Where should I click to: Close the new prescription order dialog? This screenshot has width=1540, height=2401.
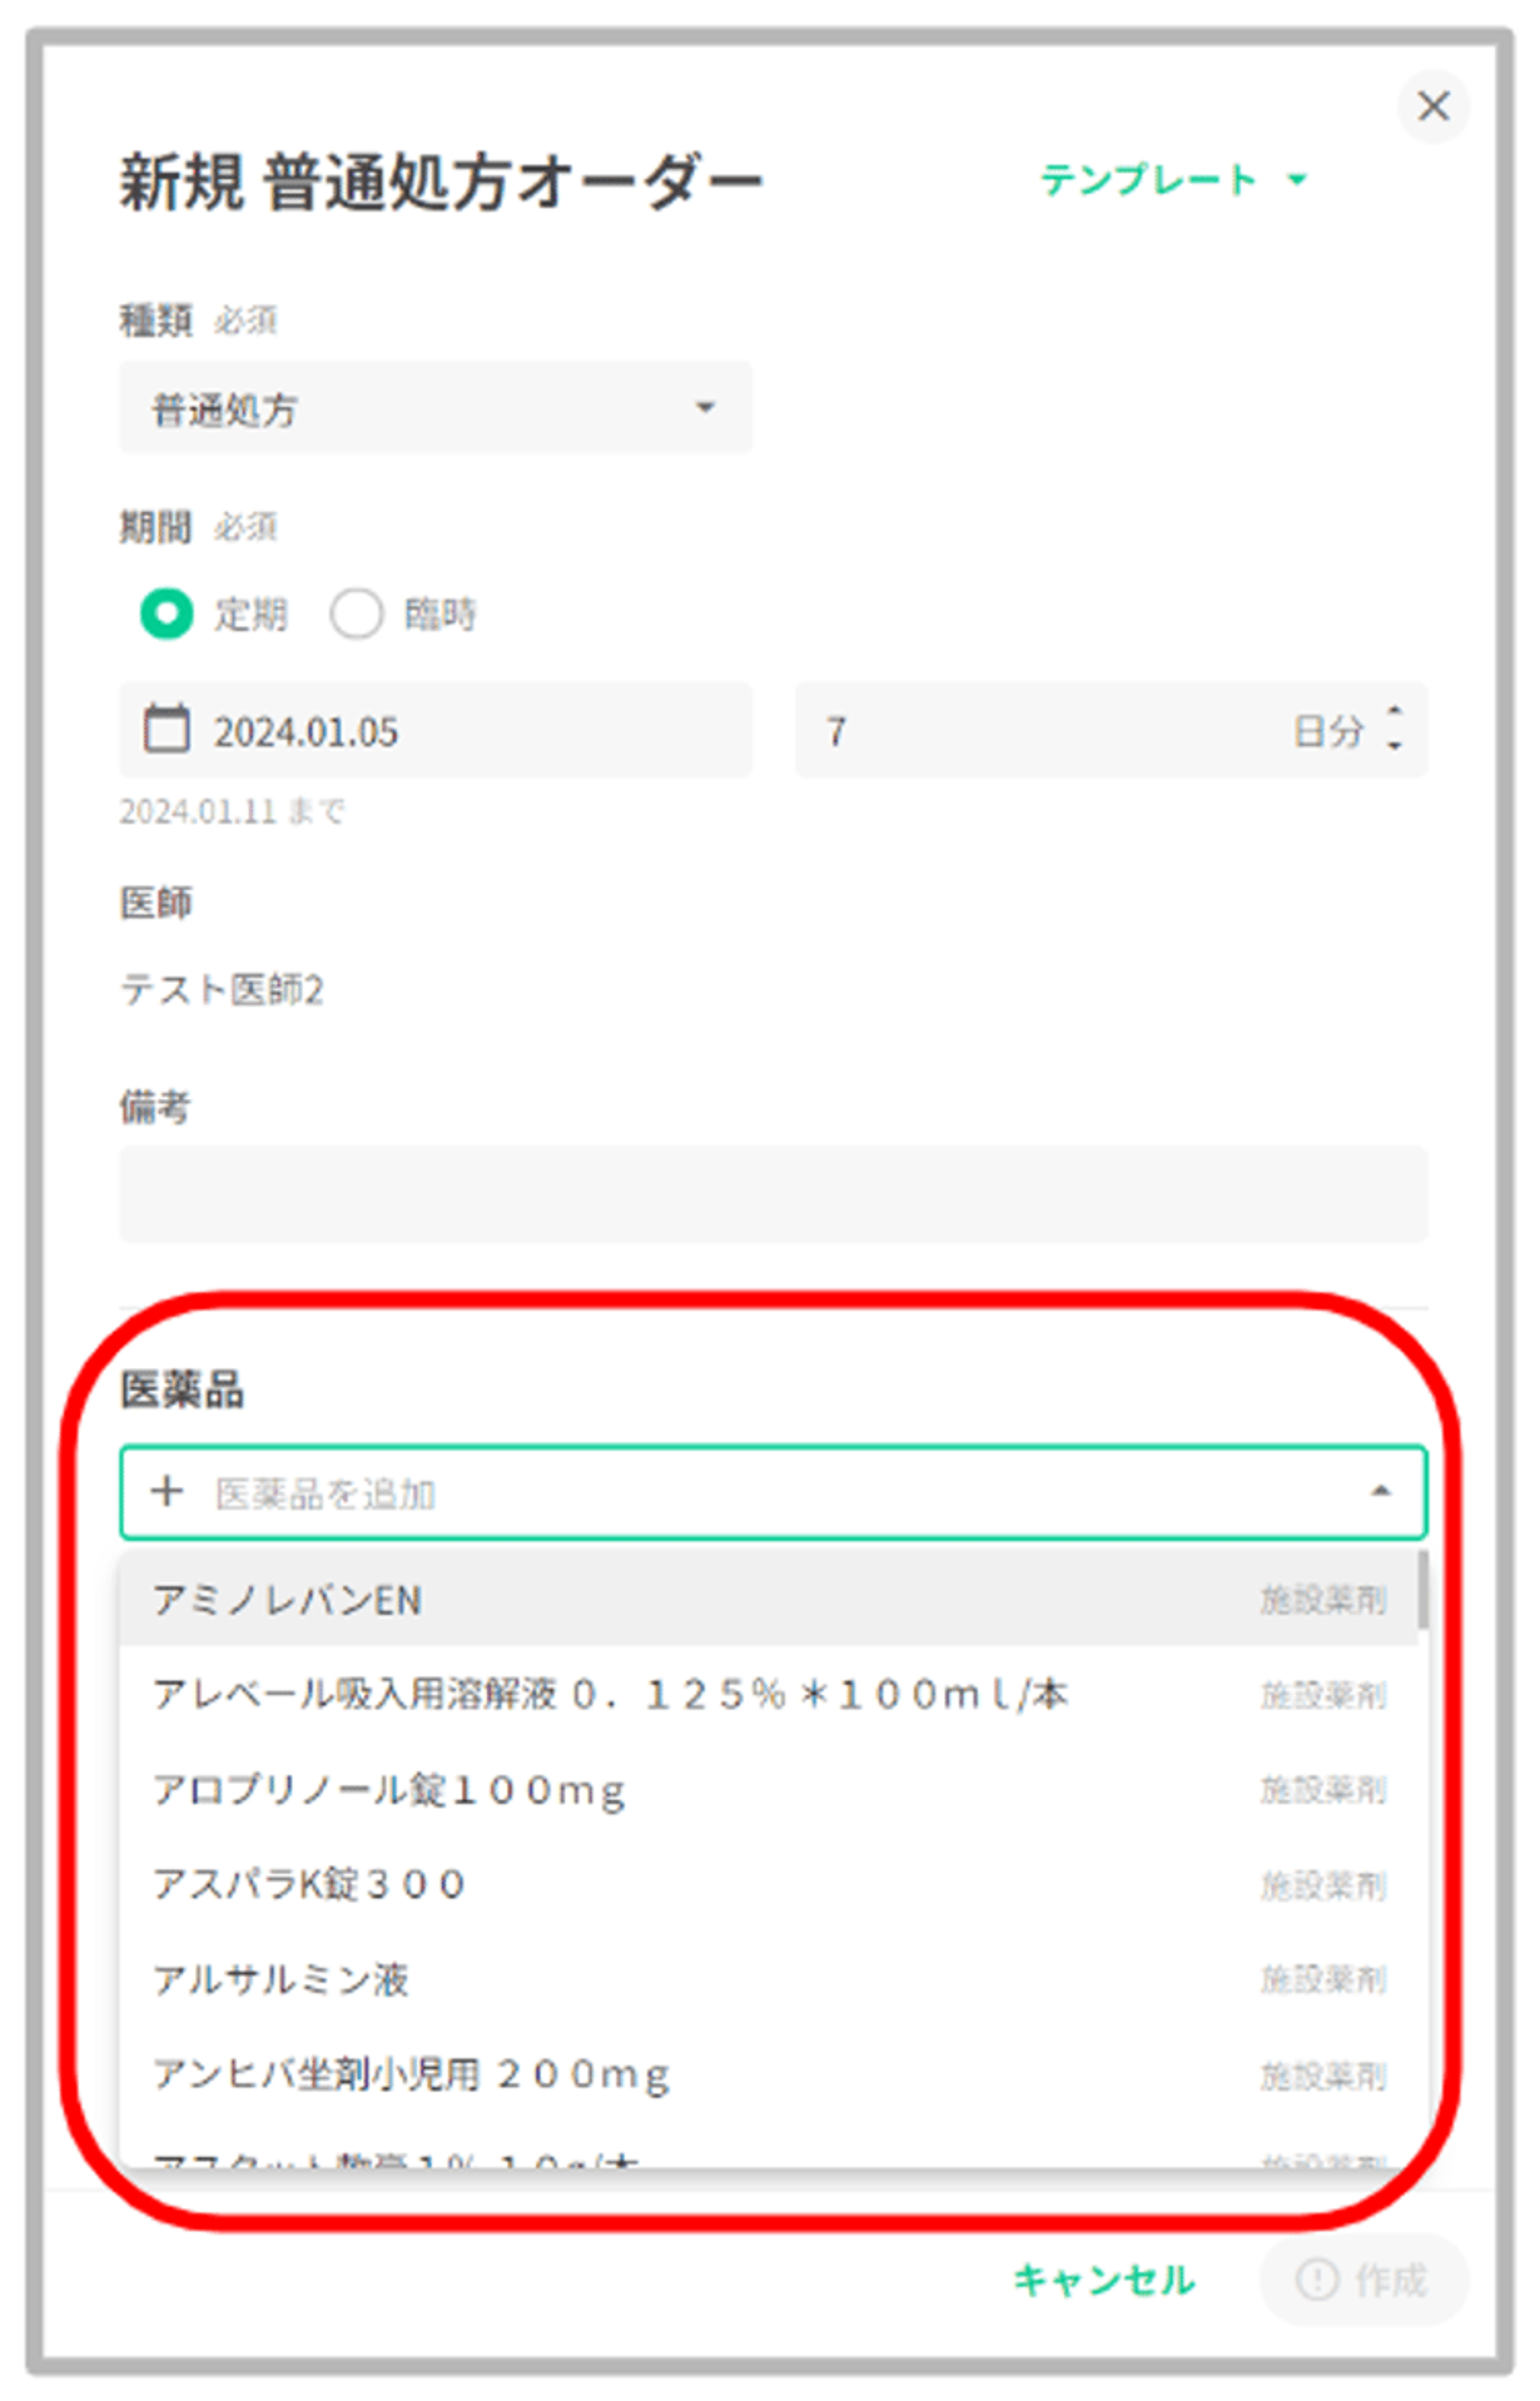coord(1432,106)
